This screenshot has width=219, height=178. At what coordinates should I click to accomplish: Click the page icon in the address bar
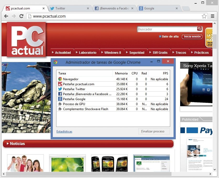30,16
